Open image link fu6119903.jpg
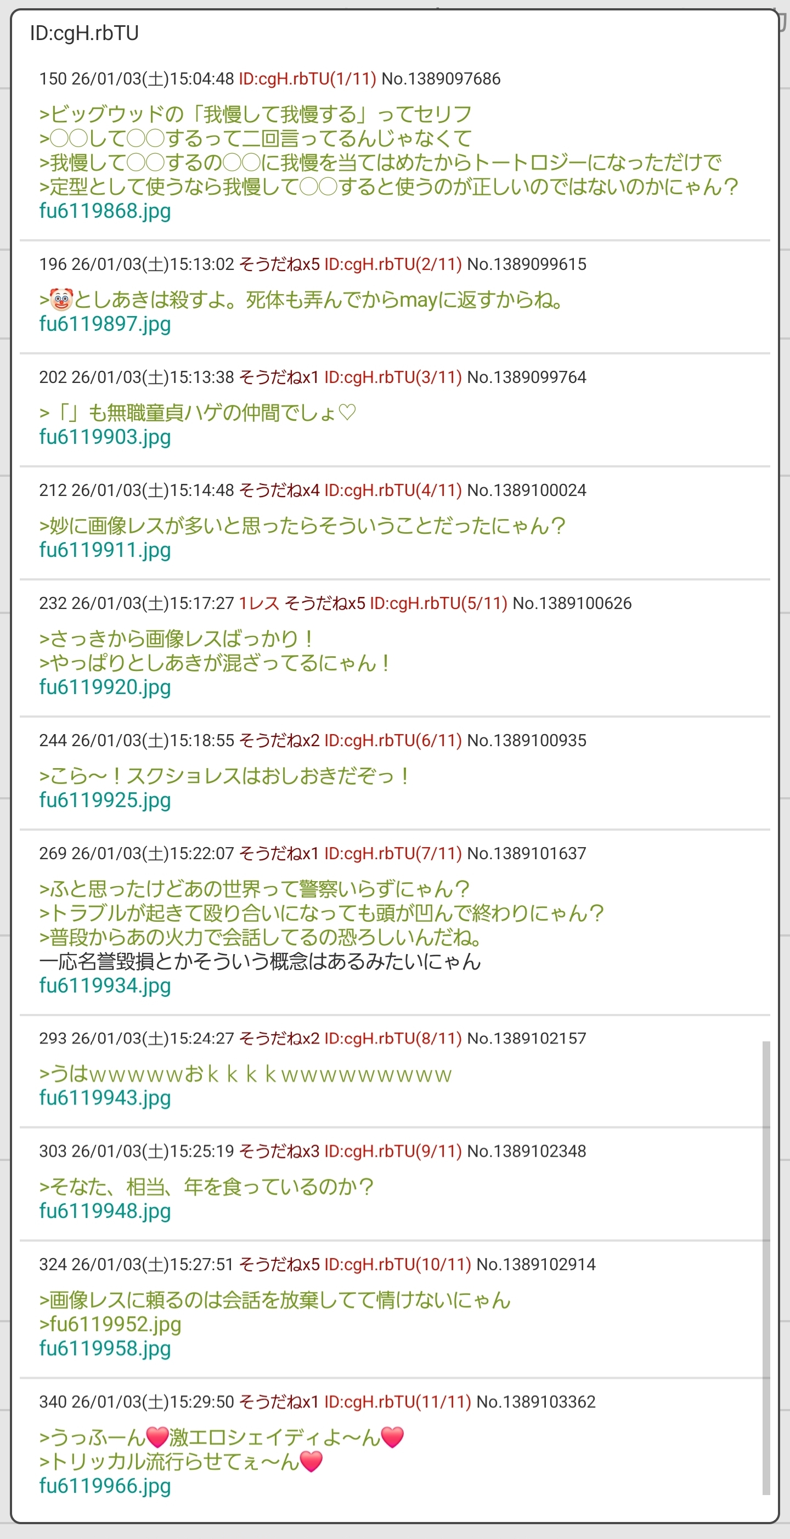The height and width of the screenshot is (1539, 790). point(105,437)
